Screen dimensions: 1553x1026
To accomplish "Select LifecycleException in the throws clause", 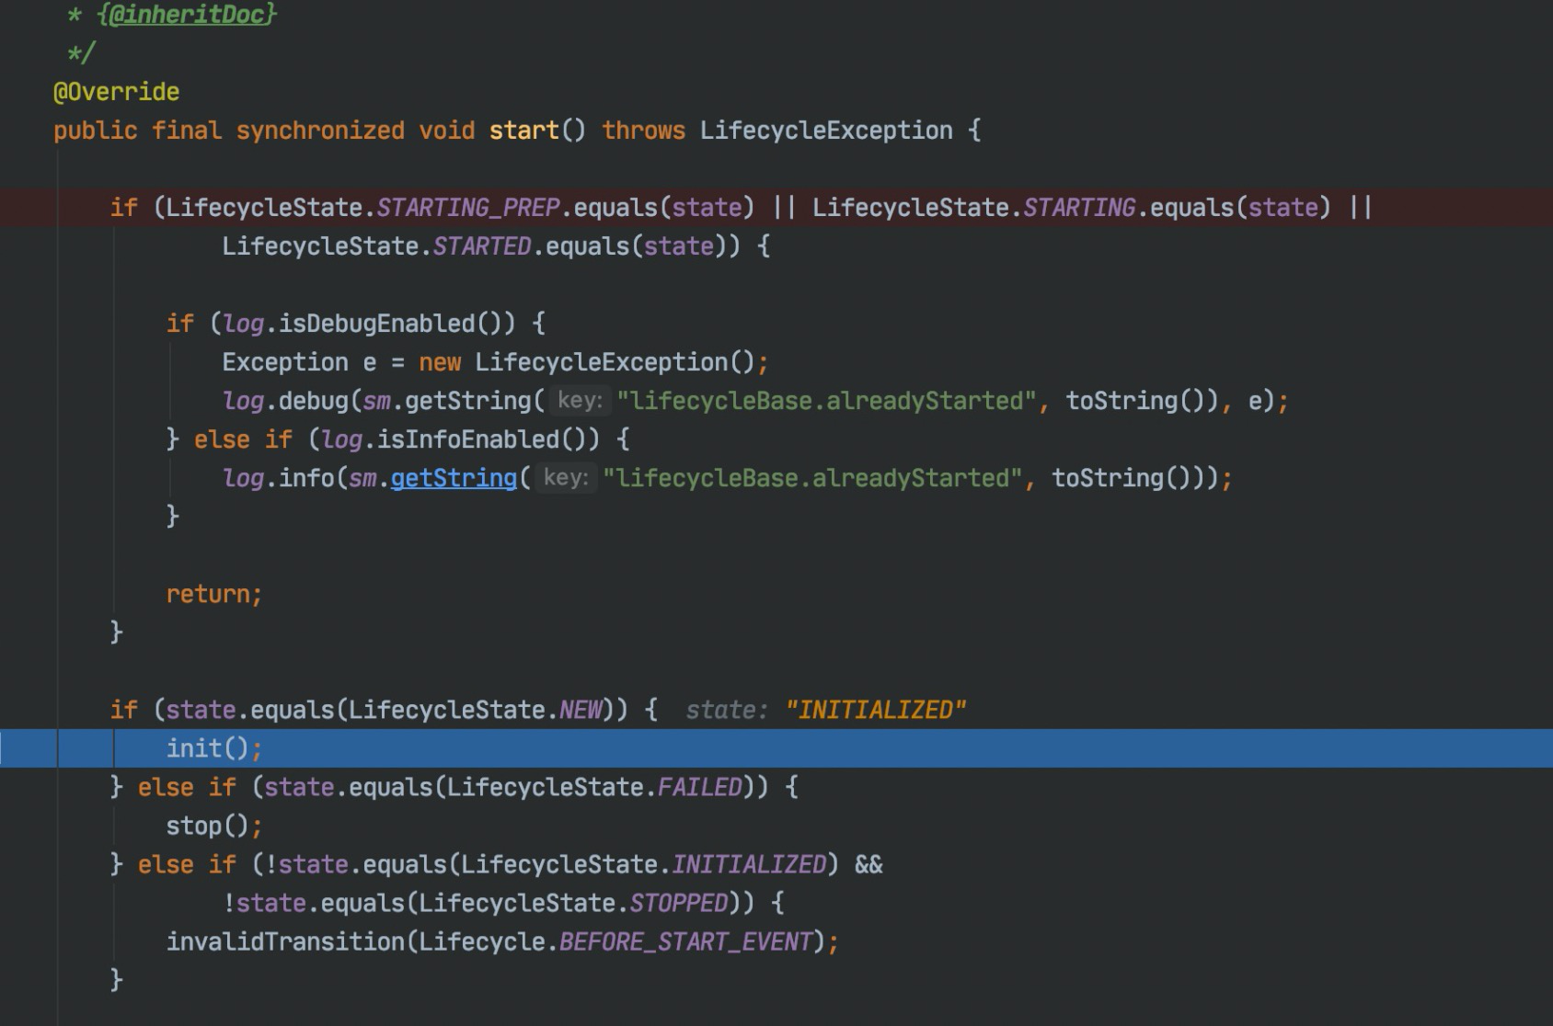I will pos(826,131).
